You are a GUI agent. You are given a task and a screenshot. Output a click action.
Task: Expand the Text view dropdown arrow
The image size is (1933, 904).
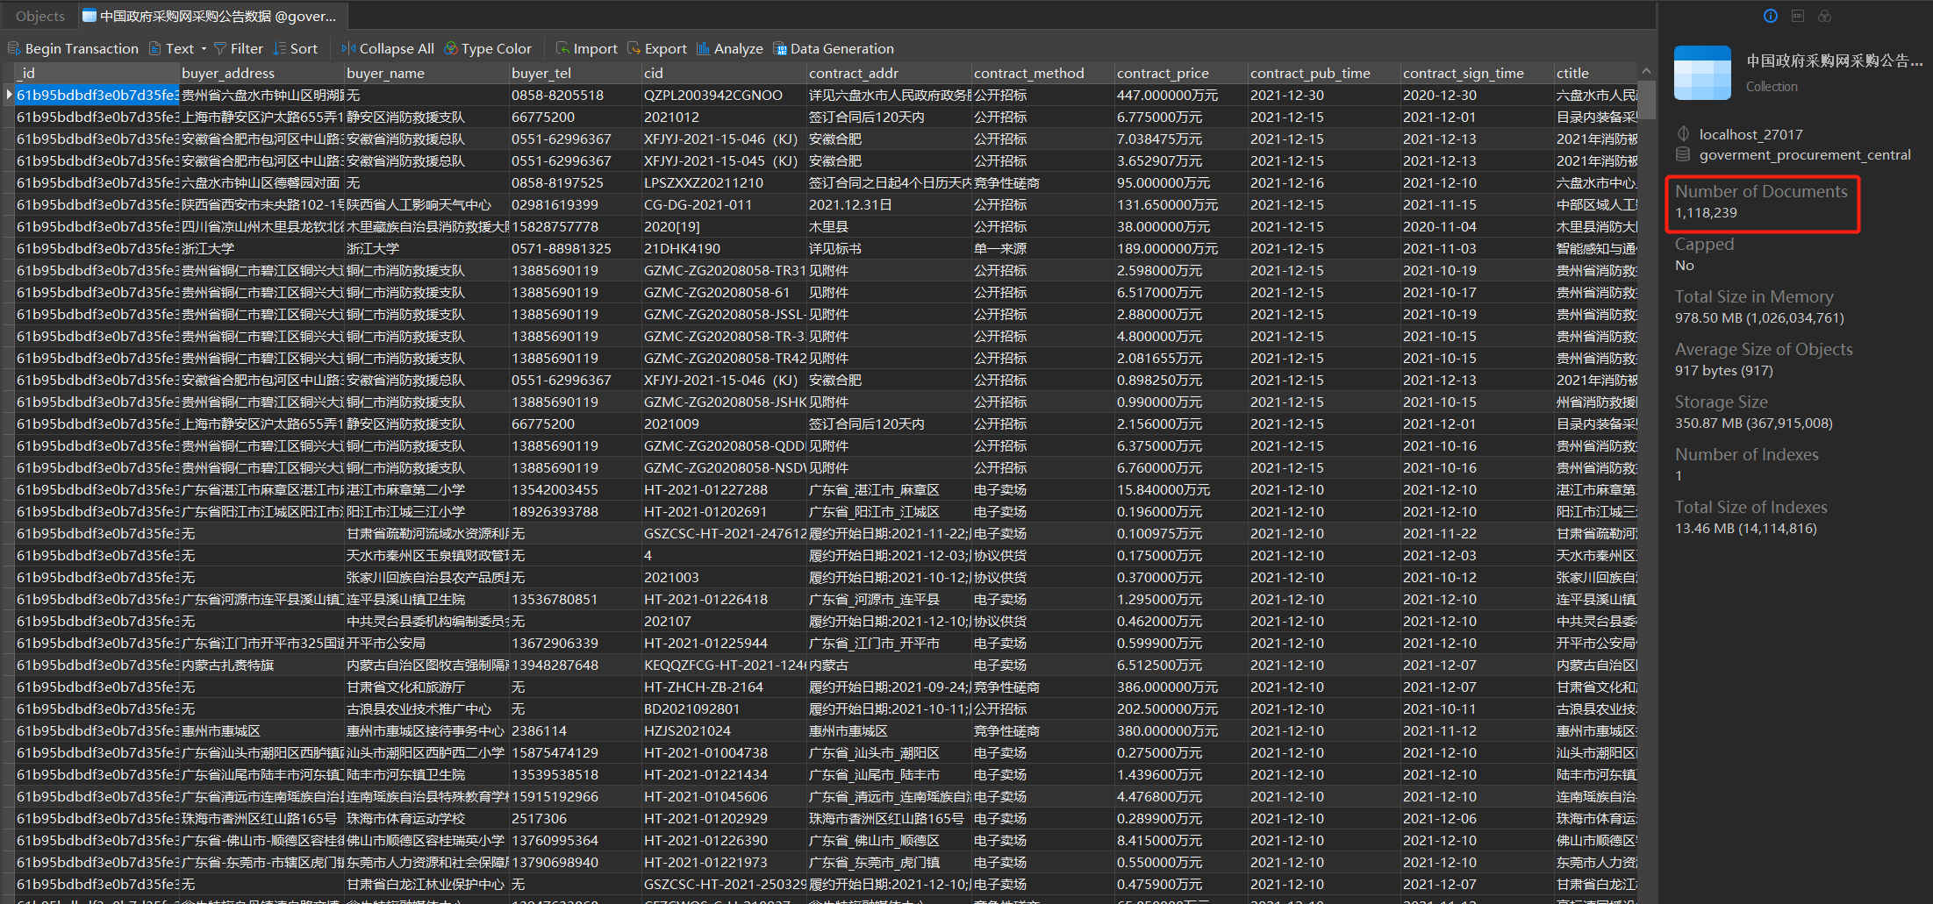(204, 49)
